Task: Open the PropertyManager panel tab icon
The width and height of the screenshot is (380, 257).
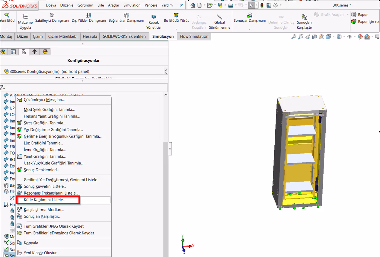Action: [x=13, y=52]
